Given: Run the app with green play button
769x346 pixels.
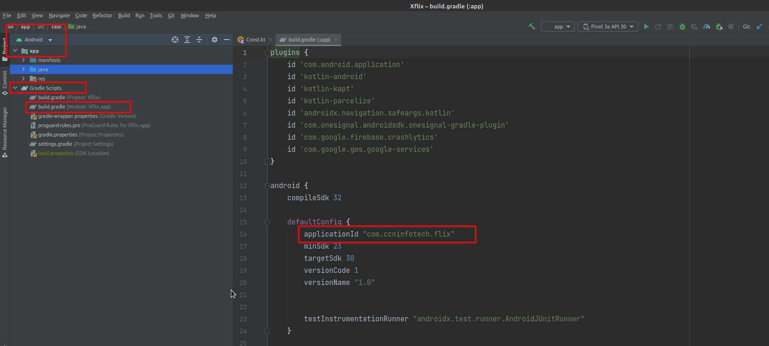Looking at the screenshot, I should coord(646,27).
